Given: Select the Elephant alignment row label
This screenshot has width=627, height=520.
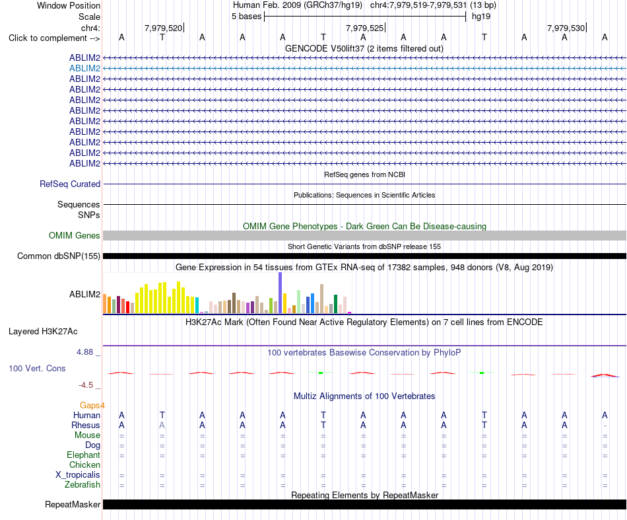Looking at the screenshot, I should click(x=83, y=455).
